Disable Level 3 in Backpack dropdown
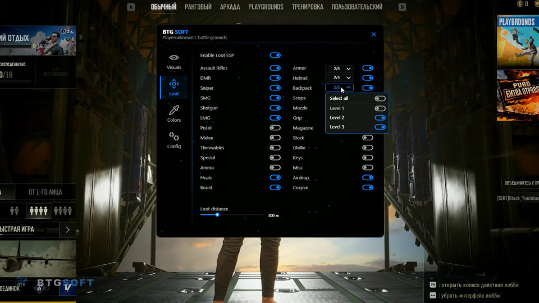The width and height of the screenshot is (539, 303). (x=380, y=127)
